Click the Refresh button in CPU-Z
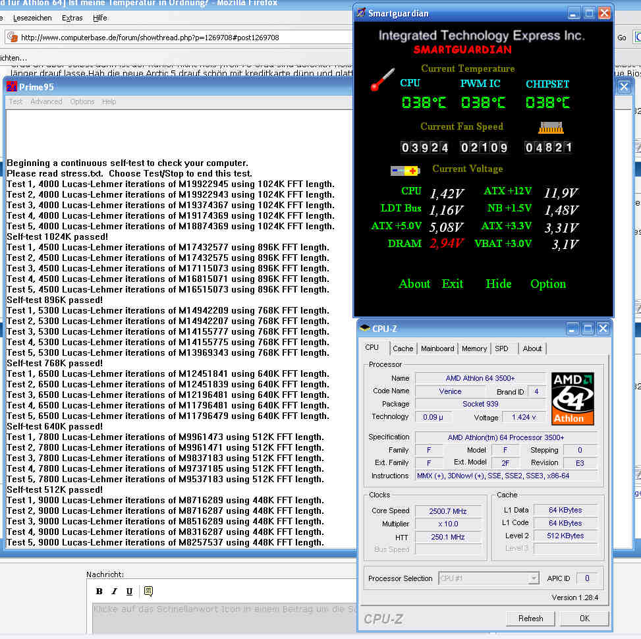This screenshot has height=639, width=641. pos(530,618)
